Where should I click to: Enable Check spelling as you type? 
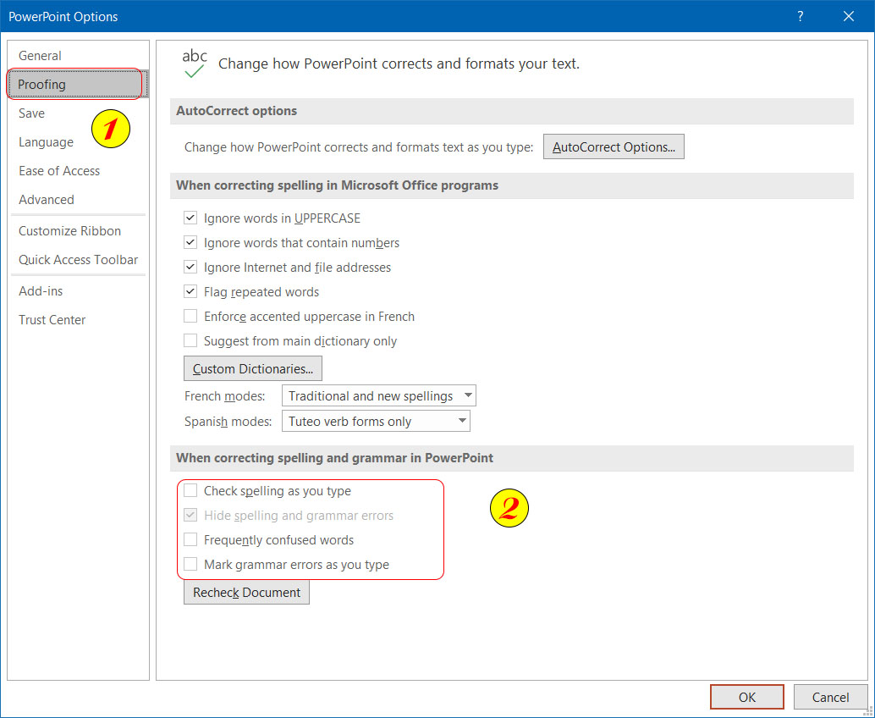(190, 491)
